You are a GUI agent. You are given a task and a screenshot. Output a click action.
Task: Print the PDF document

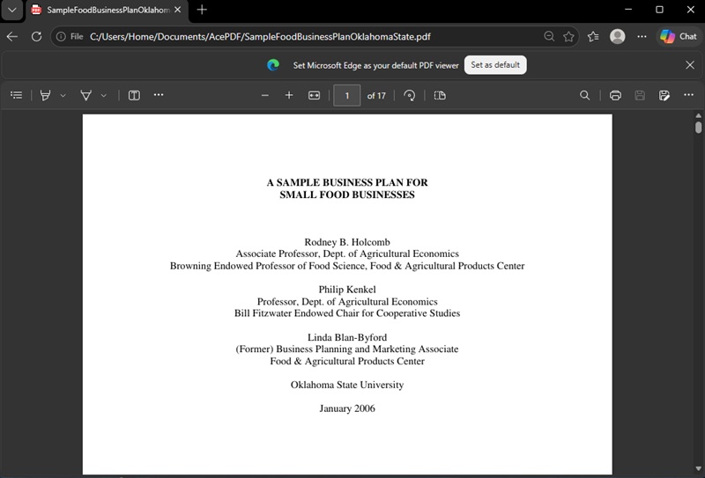coord(615,95)
